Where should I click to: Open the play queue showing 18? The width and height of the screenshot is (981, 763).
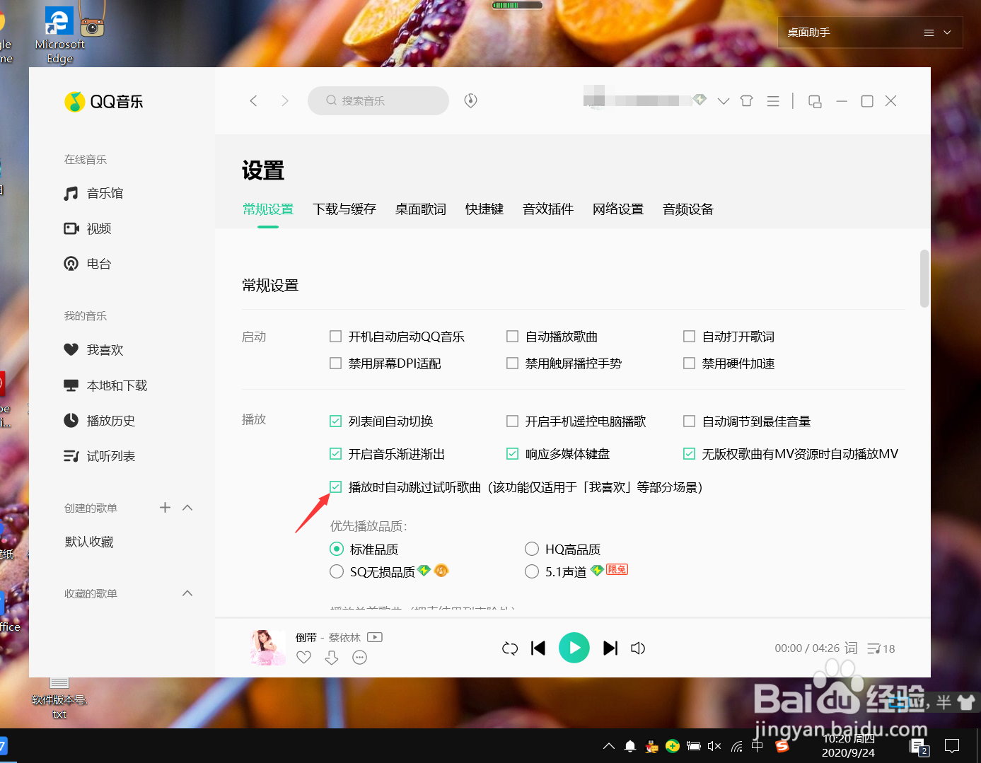tap(881, 648)
